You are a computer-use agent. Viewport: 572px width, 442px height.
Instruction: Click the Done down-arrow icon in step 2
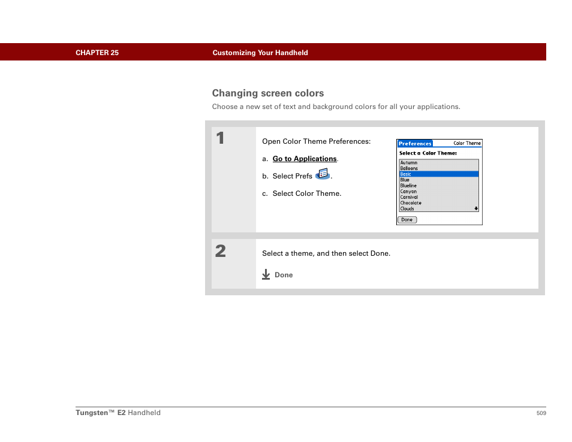(266, 274)
